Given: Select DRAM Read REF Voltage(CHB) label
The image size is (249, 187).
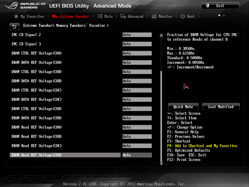Looking at the screenshot, I should [x=37, y=136].
